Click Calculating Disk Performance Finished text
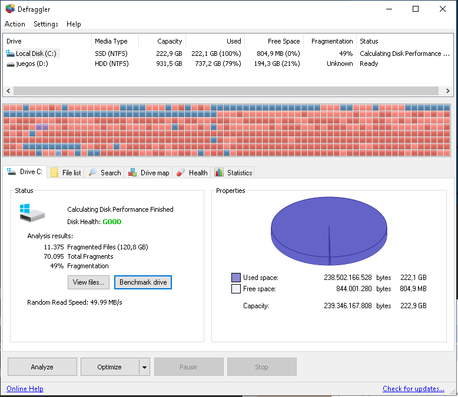This screenshot has height=397, width=458. [x=120, y=209]
